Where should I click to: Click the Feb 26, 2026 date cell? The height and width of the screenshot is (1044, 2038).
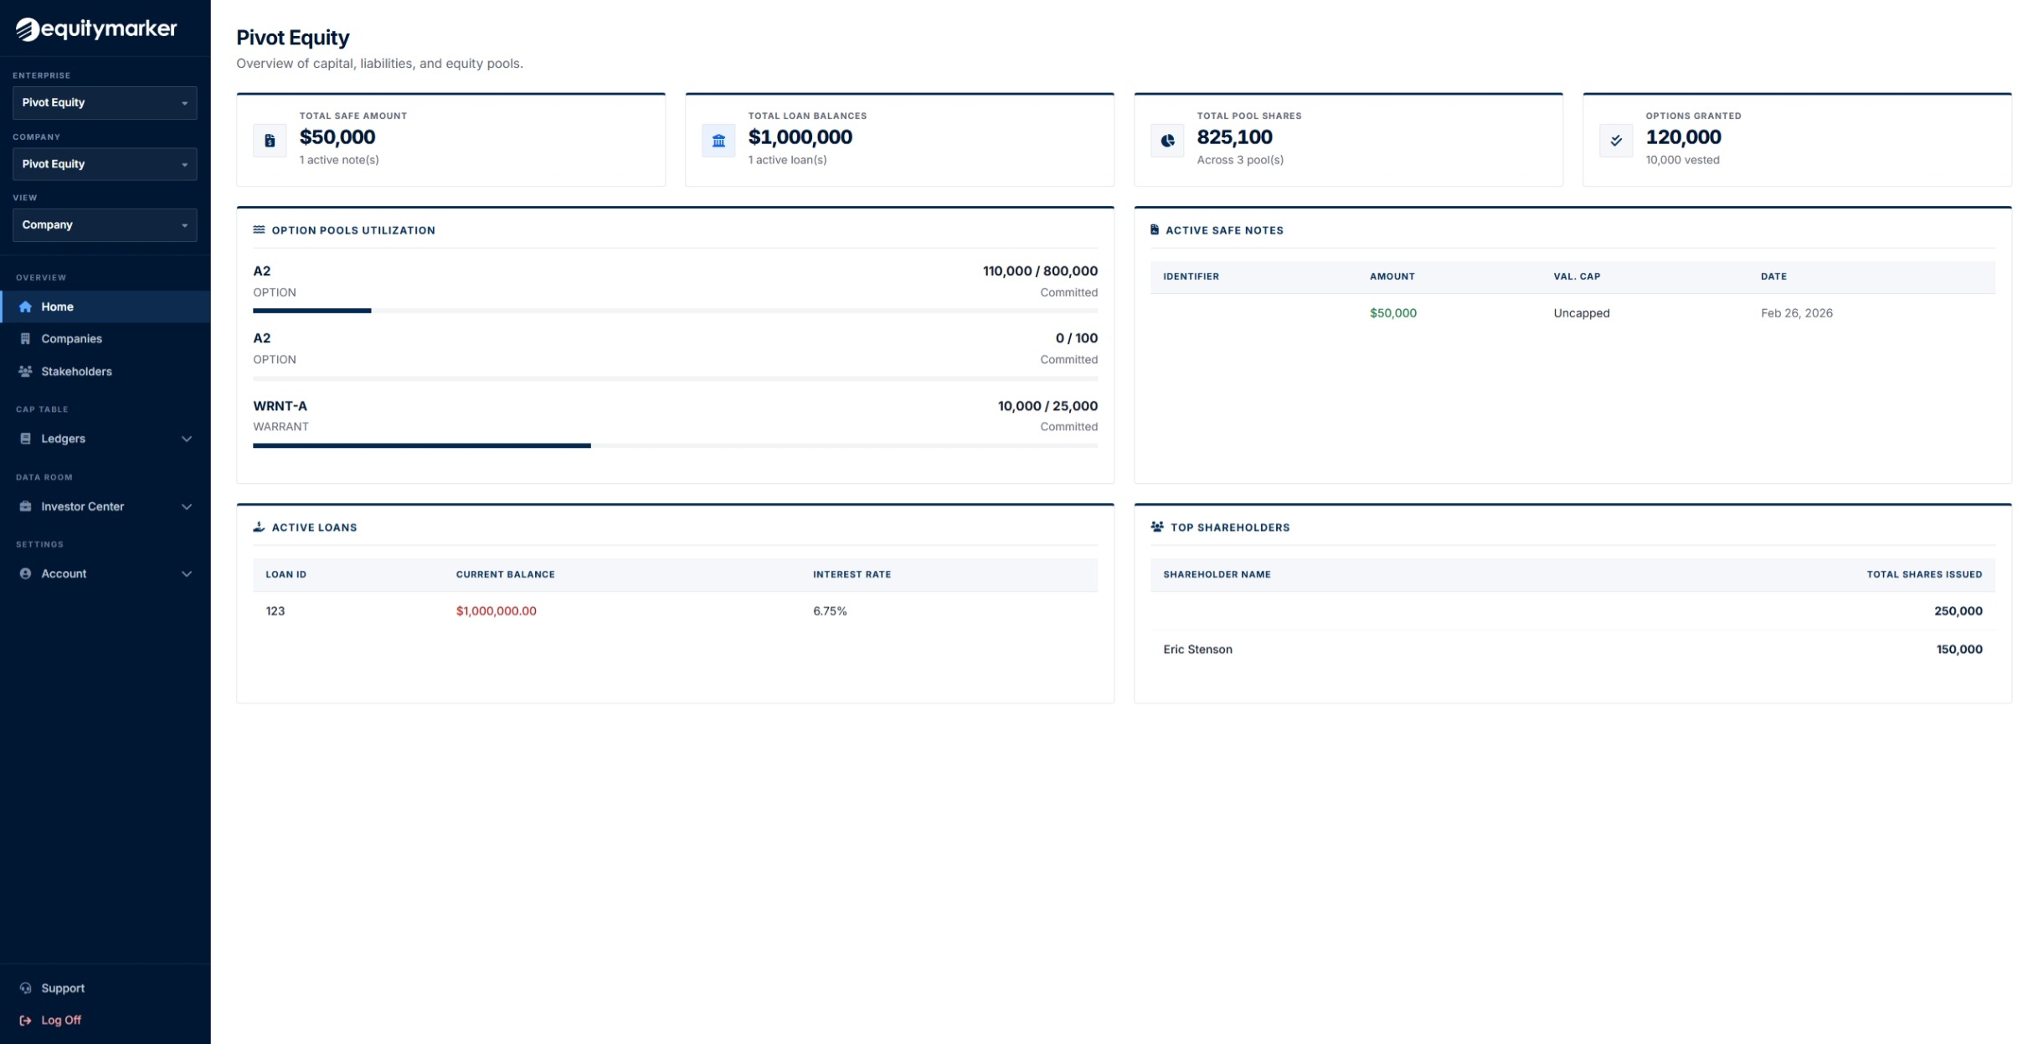(x=1797, y=313)
